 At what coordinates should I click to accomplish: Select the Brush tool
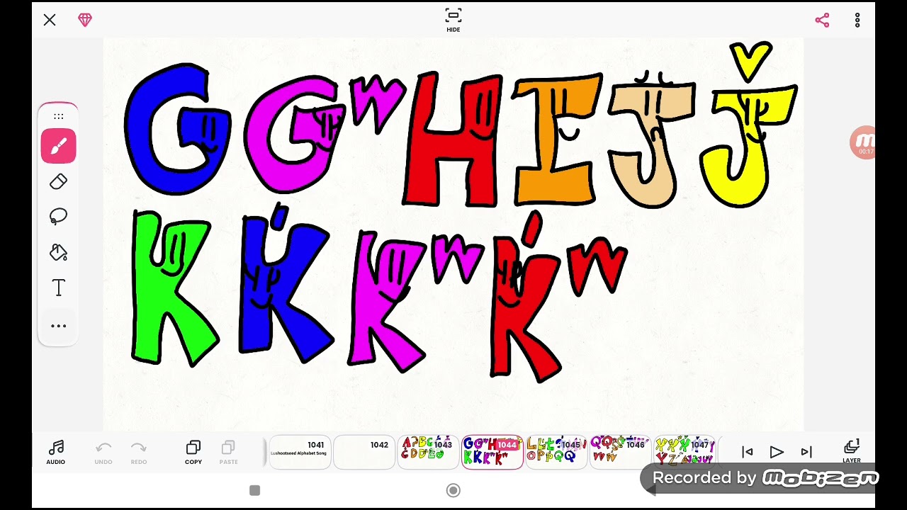(59, 146)
